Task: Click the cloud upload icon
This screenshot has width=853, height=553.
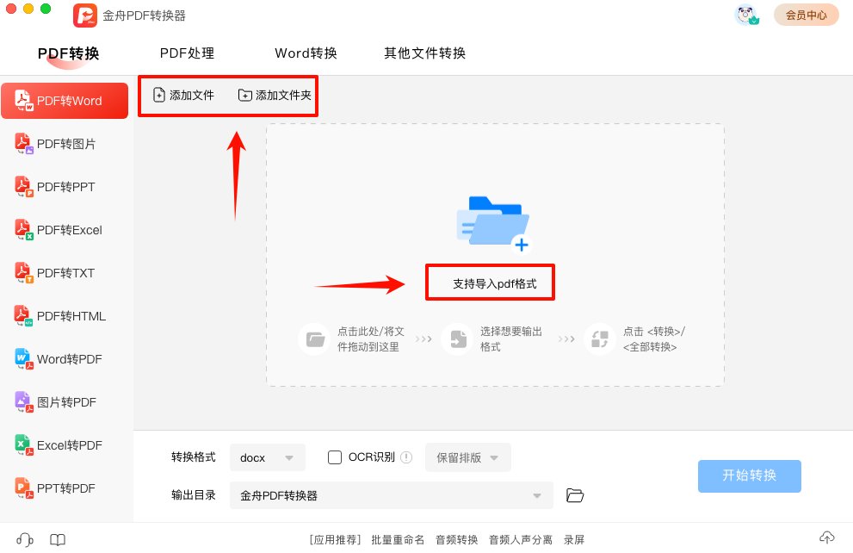Action: (x=826, y=537)
